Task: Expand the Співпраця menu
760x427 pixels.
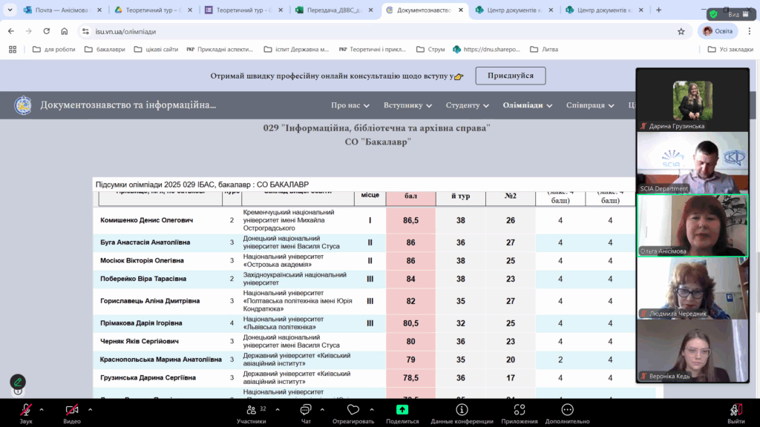Action: (x=590, y=105)
